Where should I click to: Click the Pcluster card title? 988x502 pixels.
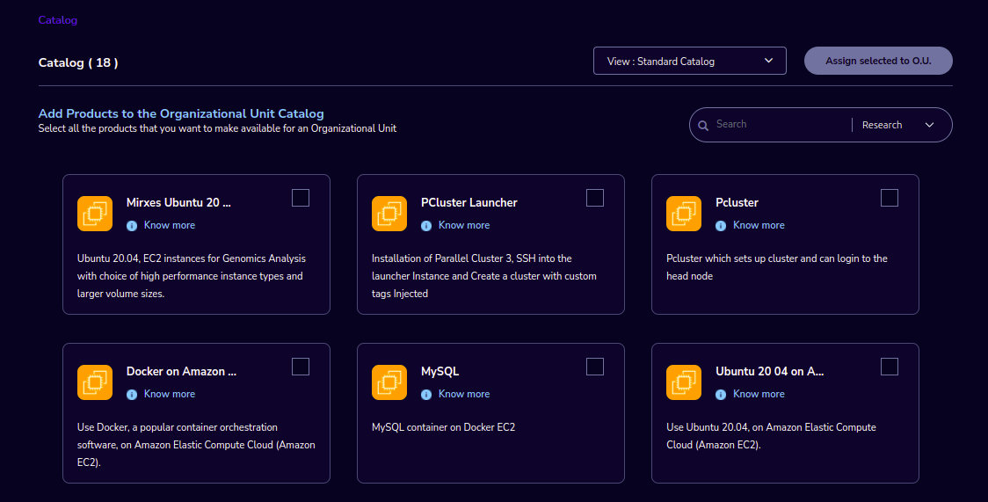(x=737, y=203)
